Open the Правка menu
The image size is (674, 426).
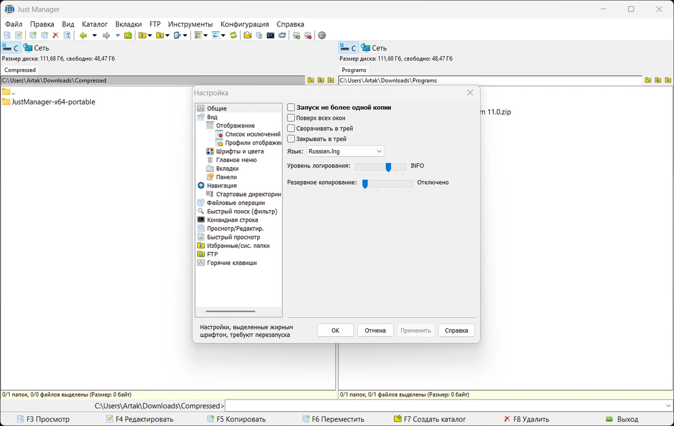point(42,24)
